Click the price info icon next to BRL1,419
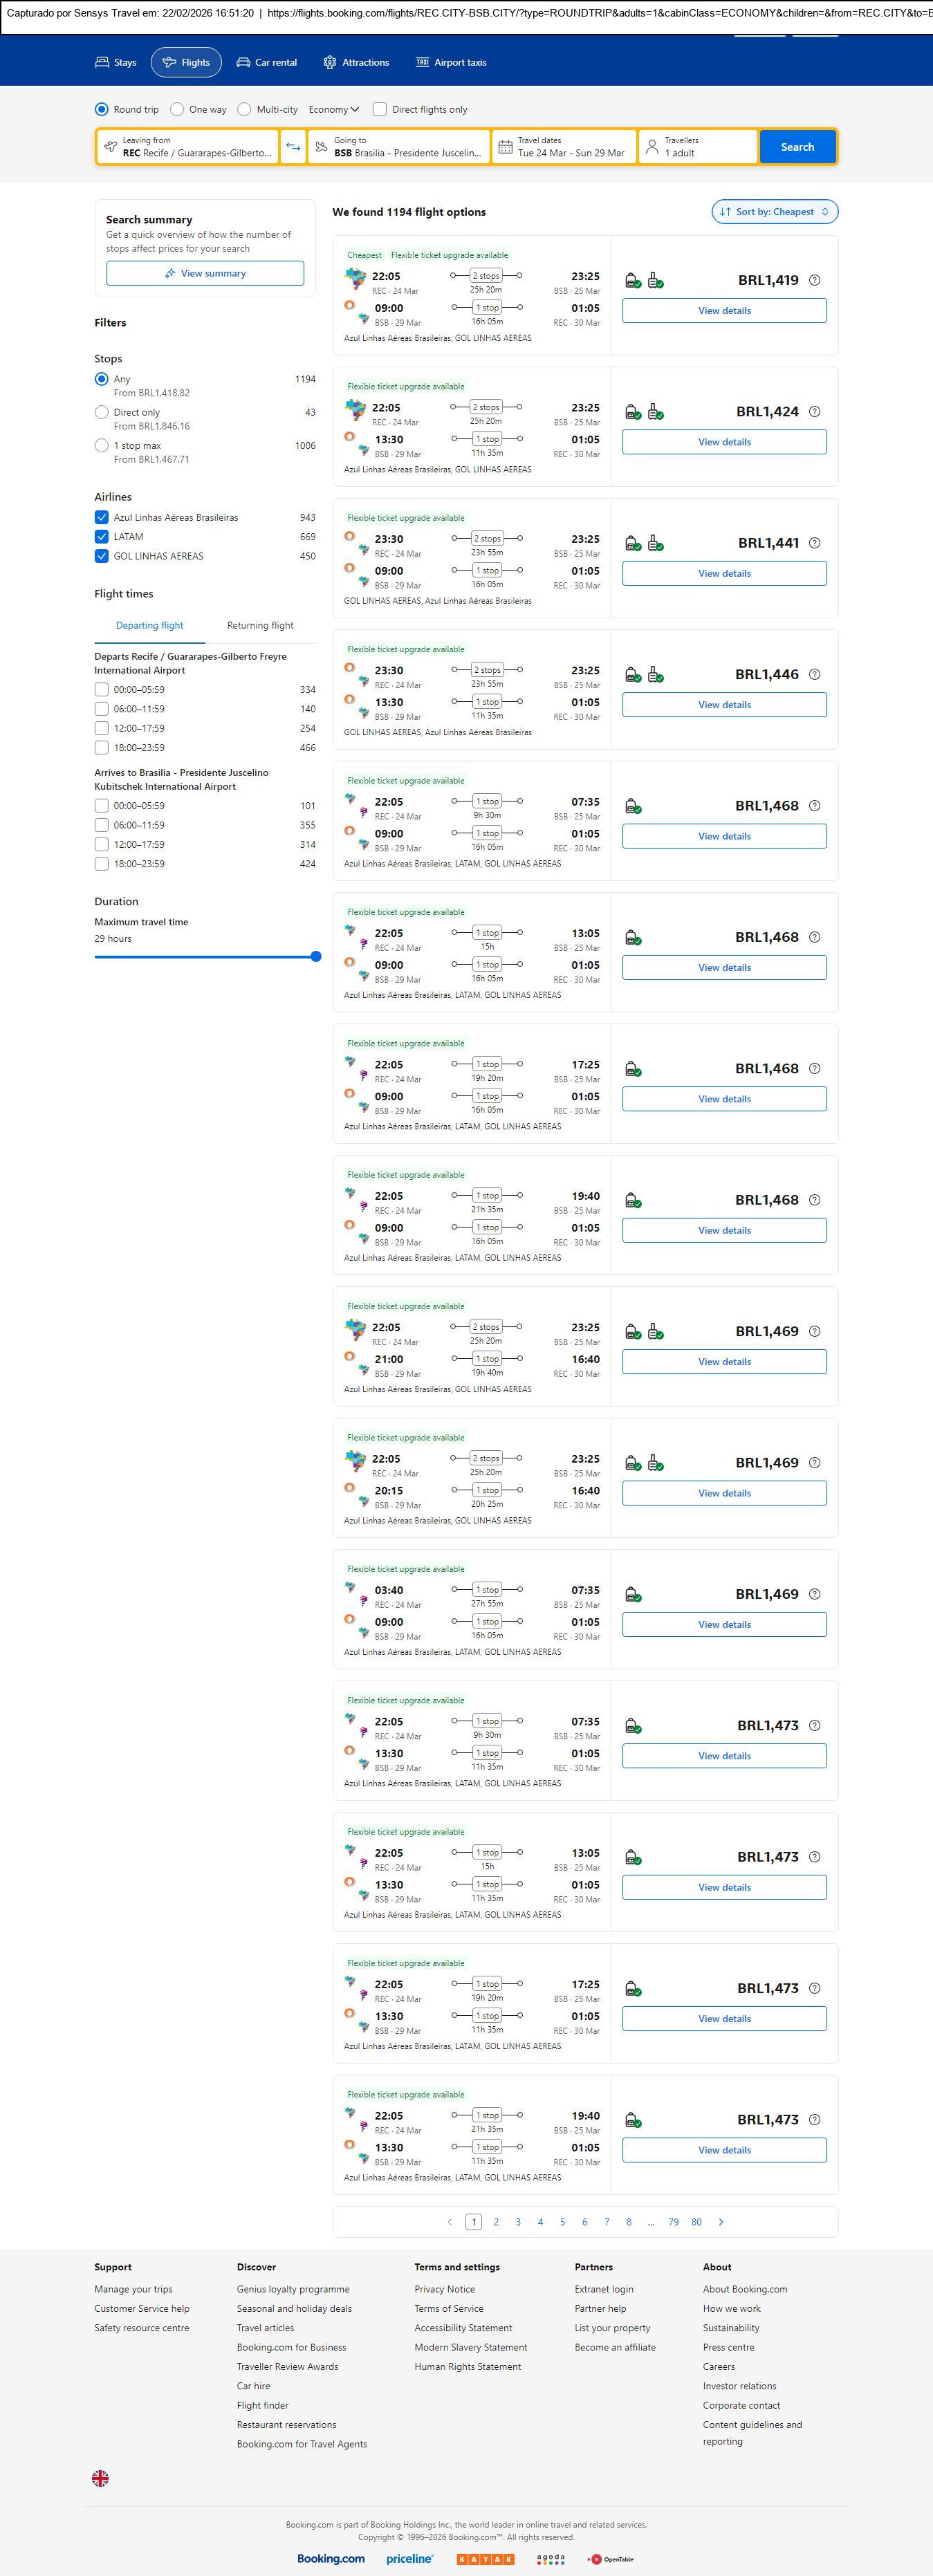The width and height of the screenshot is (933, 2576). click(x=814, y=280)
